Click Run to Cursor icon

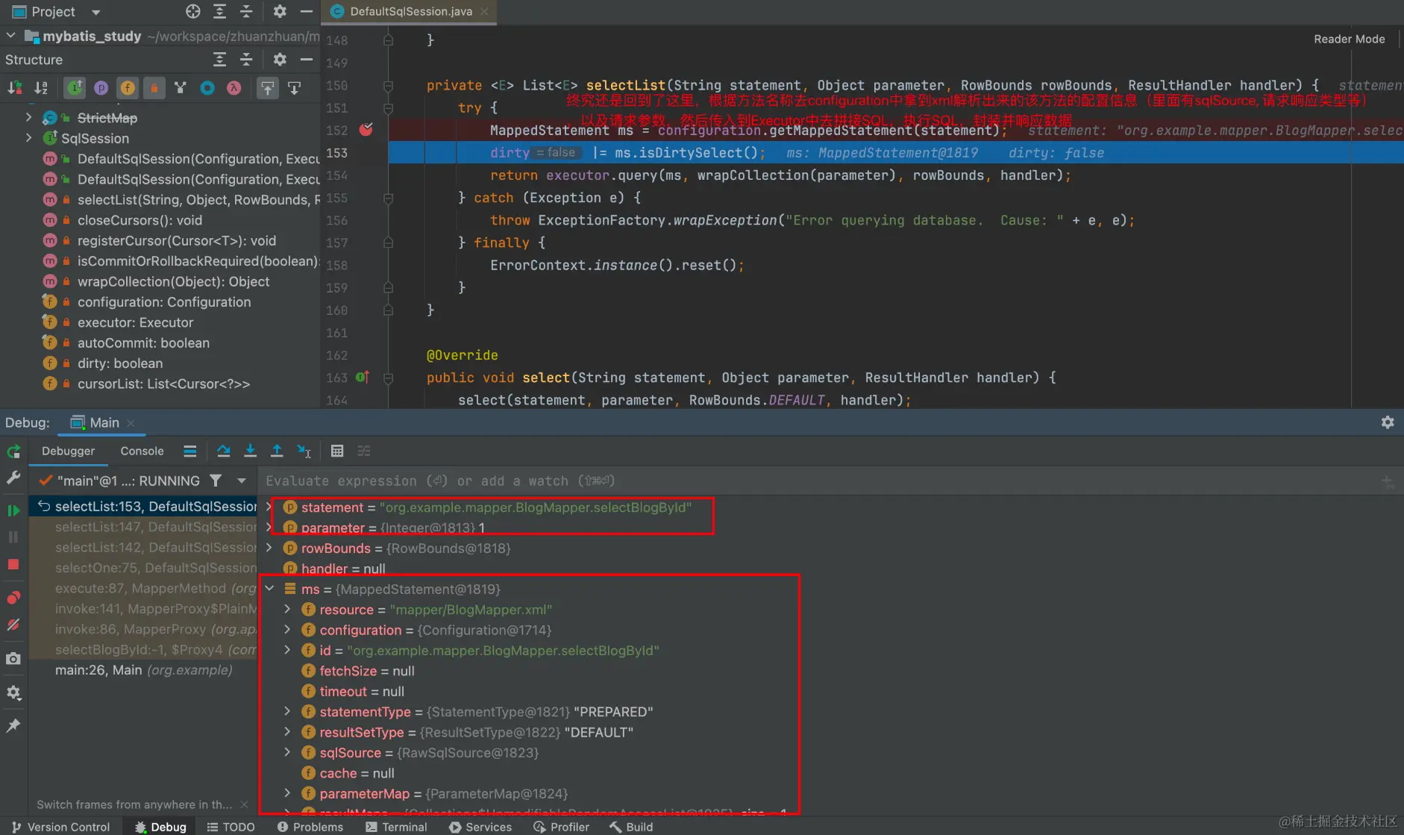click(304, 451)
